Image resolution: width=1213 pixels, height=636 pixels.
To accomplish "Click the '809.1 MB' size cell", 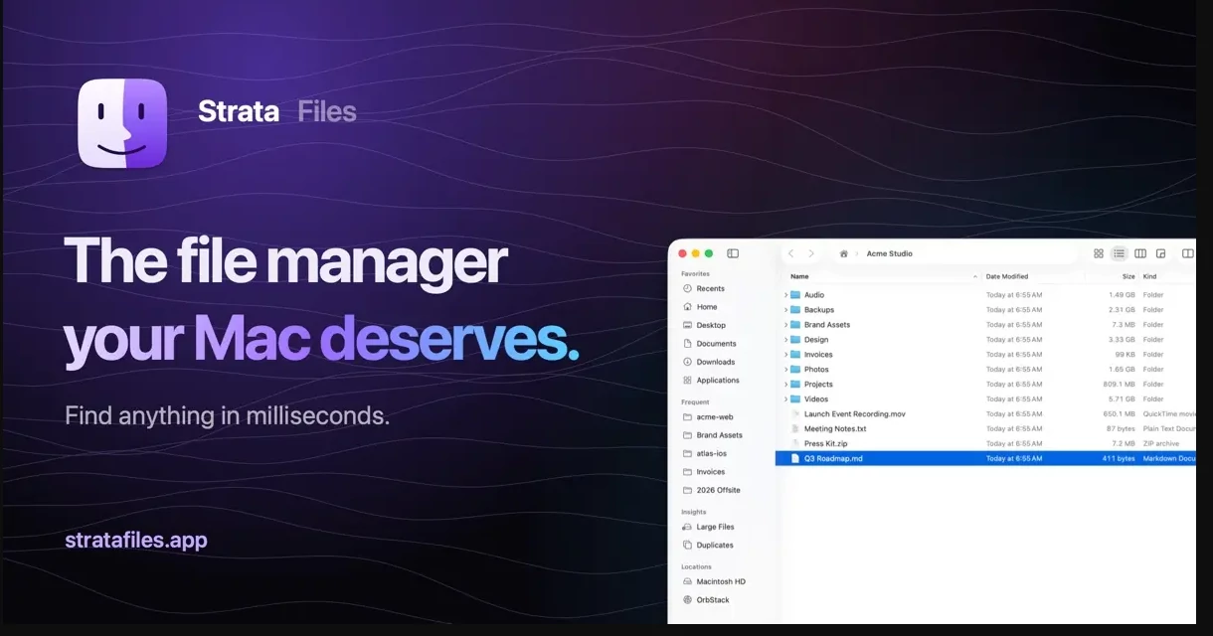I will tap(1120, 385).
